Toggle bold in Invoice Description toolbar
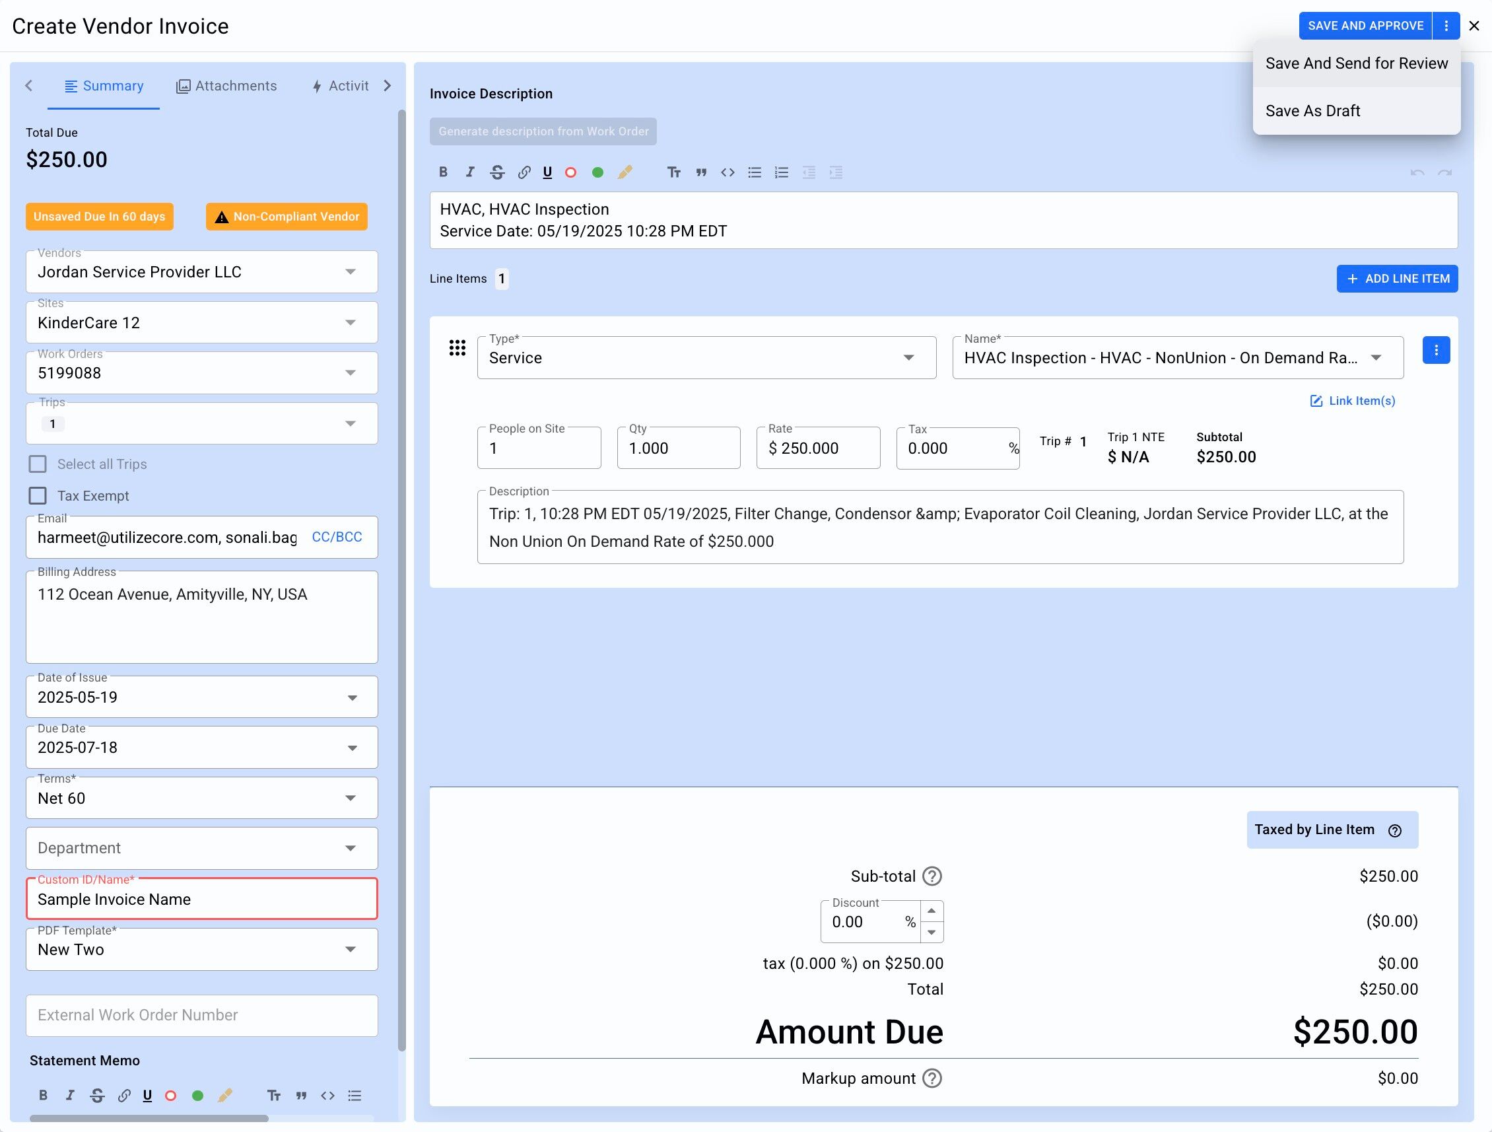The width and height of the screenshot is (1492, 1132). pyautogui.click(x=443, y=172)
